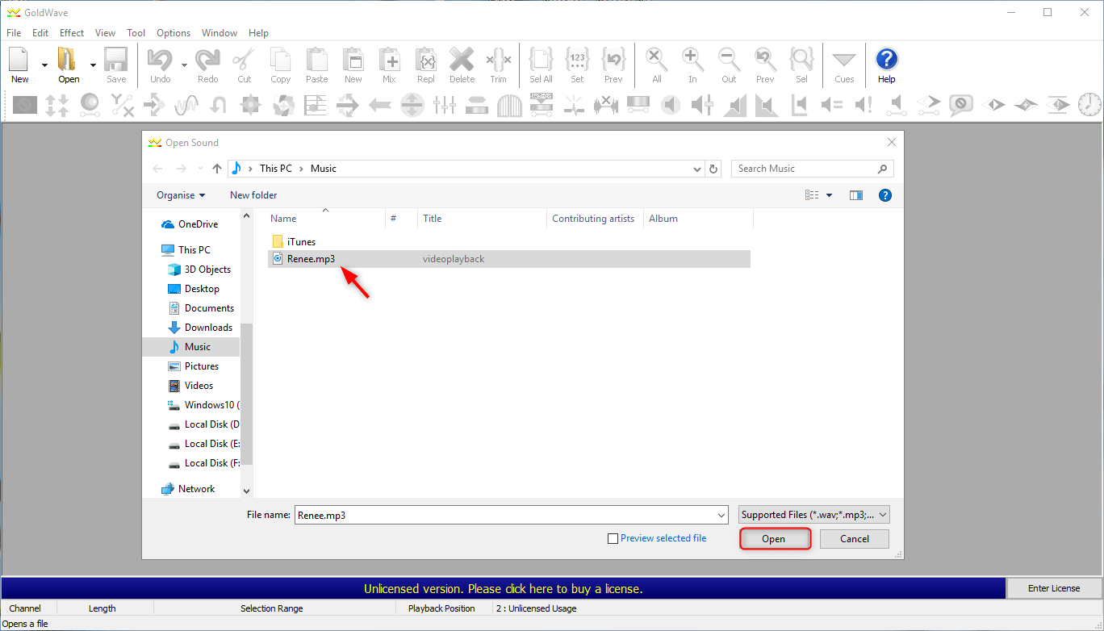Open the Tool menu

coord(136,33)
